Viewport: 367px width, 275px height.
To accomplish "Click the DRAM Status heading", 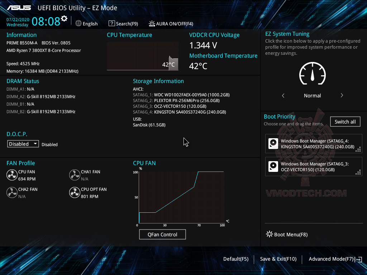I will pyautogui.click(x=23, y=81).
